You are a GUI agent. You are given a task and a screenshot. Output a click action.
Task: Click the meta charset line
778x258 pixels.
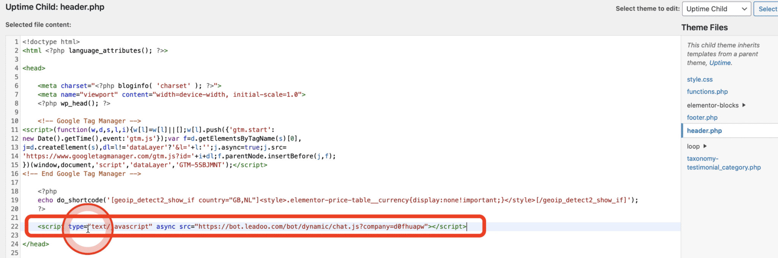[x=130, y=86]
